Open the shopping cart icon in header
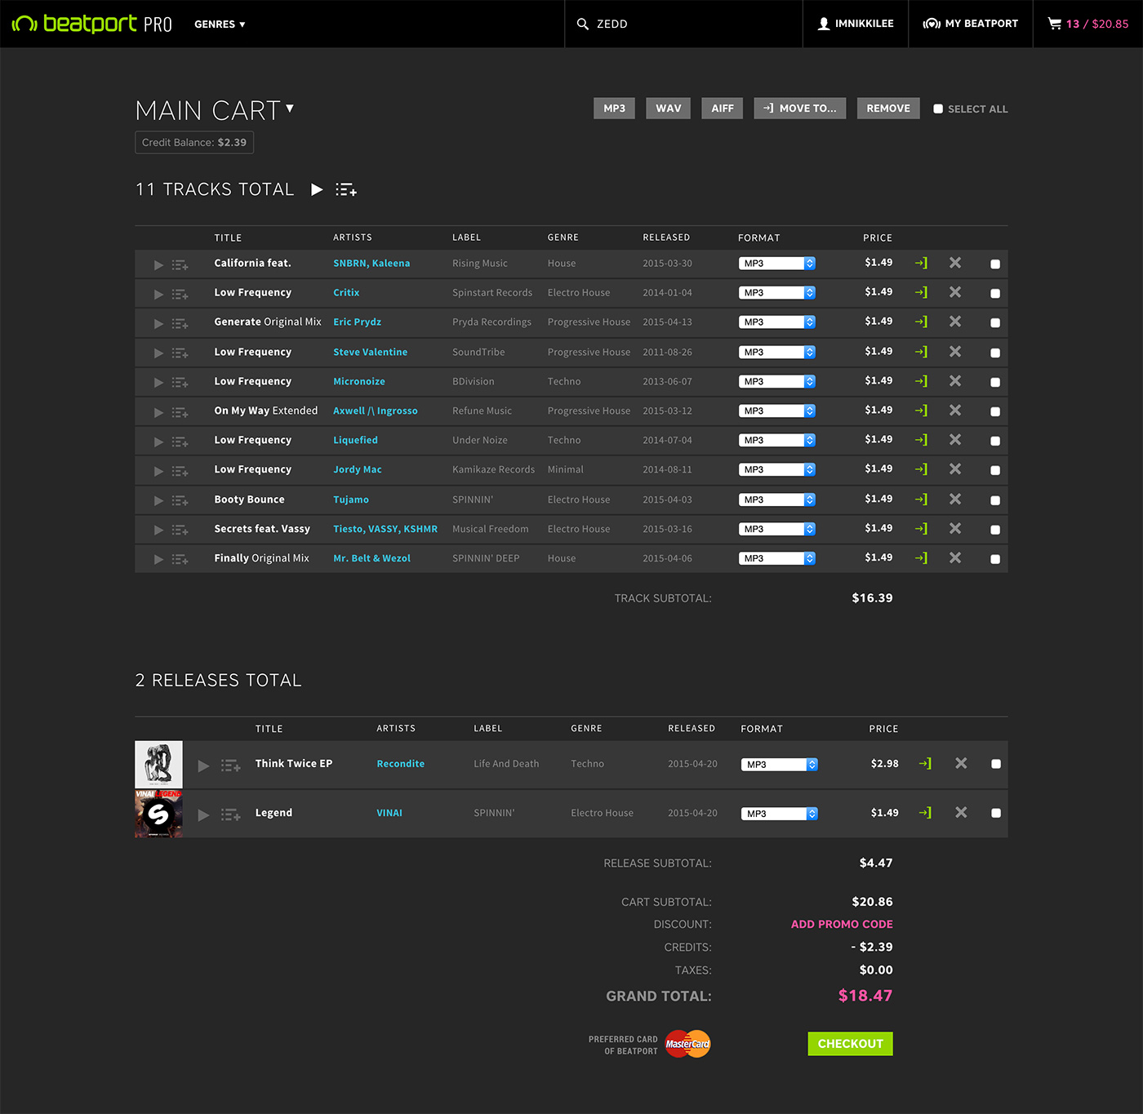1143x1114 pixels. point(1055,24)
